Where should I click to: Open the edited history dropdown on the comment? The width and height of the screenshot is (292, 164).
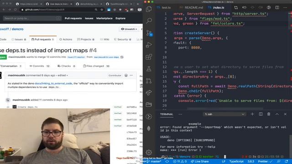63,75
